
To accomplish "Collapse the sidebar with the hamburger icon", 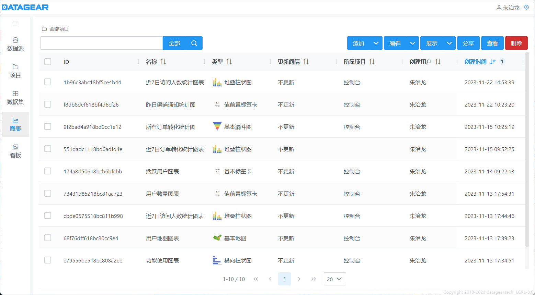I will coord(15,24).
